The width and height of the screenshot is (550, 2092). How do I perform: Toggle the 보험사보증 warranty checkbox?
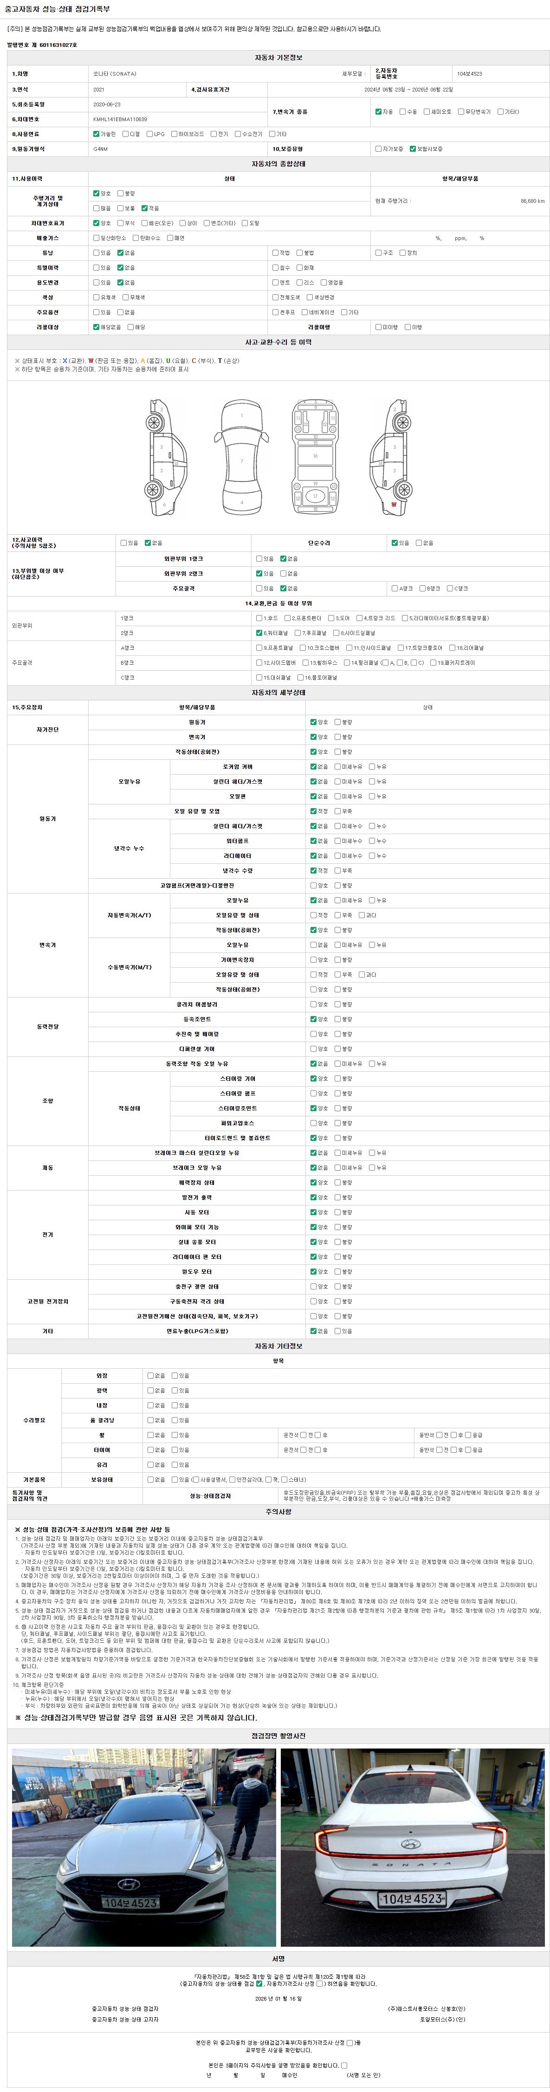tap(413, 149)
